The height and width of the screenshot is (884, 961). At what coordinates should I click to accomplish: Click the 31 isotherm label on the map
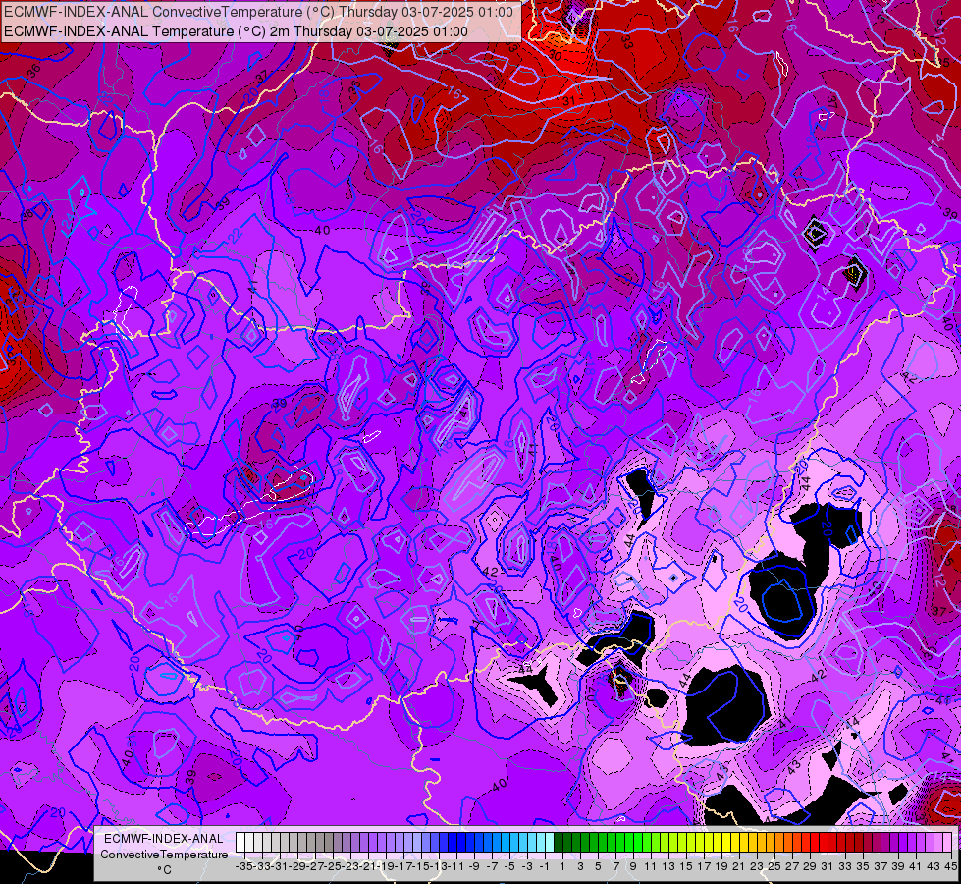click(569, 100)
